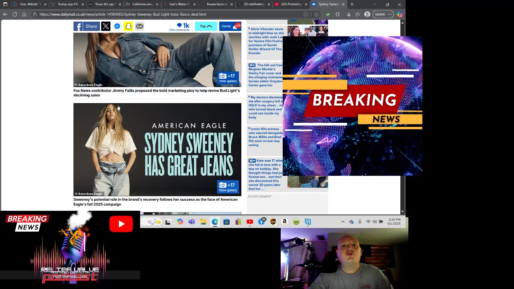Click the page vertical scrollbar
This screenshot has width=514, height=289.
(x=402, y=116)
